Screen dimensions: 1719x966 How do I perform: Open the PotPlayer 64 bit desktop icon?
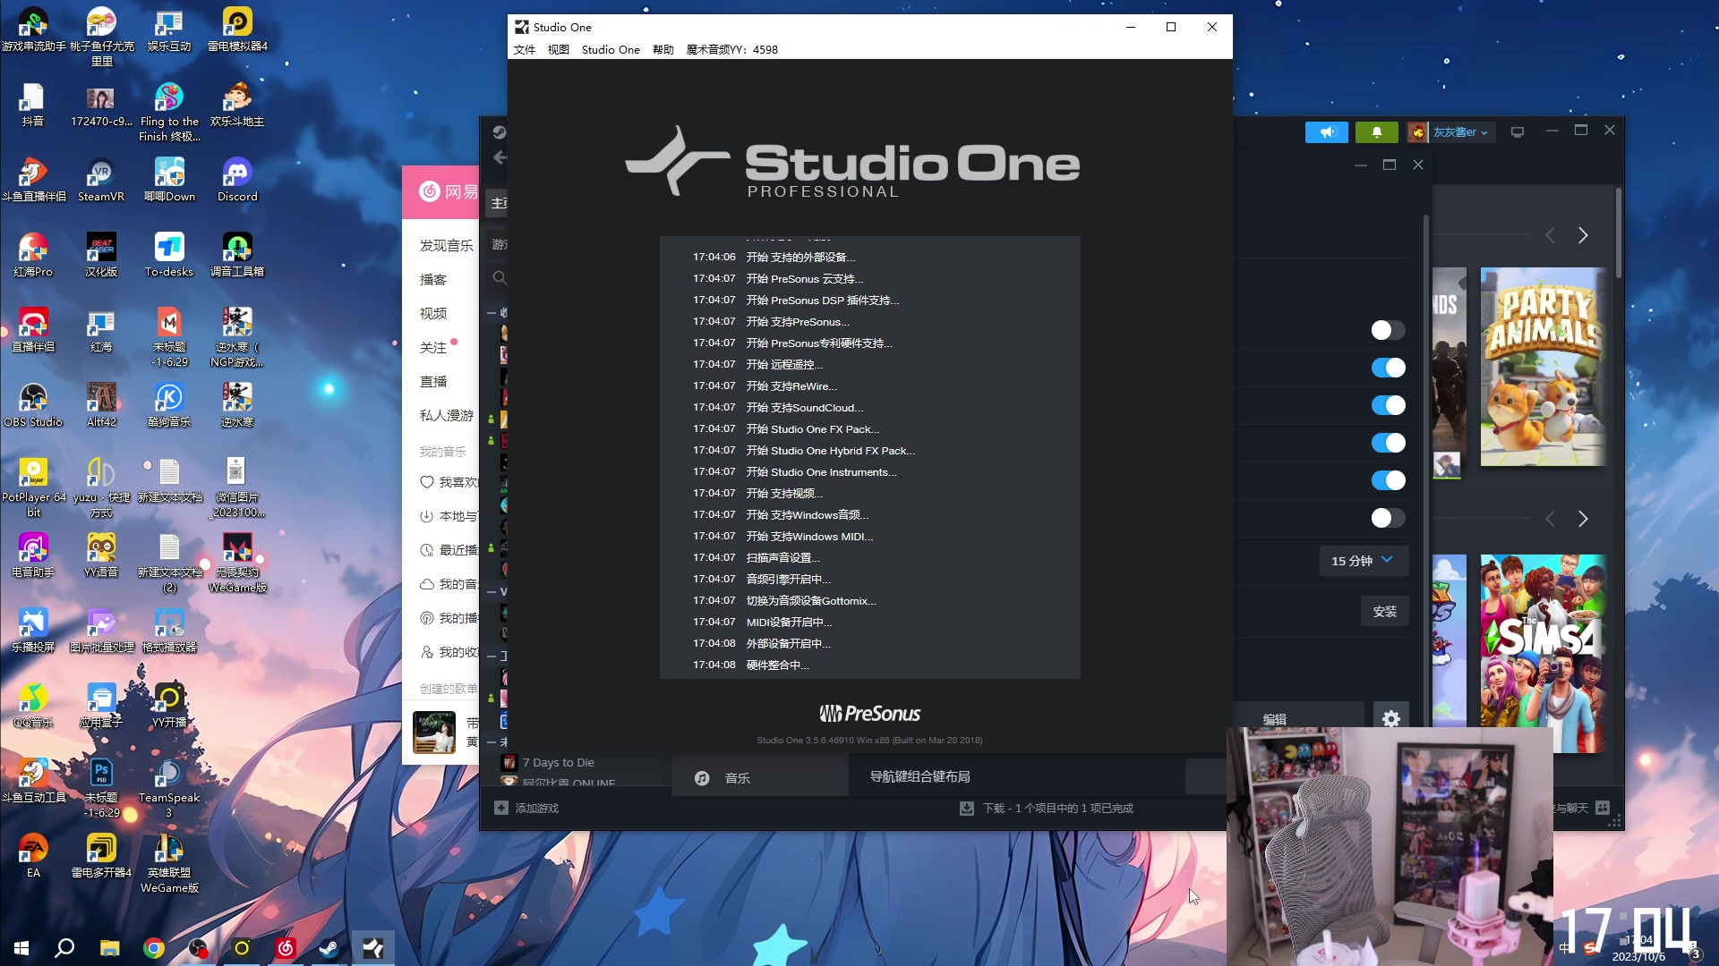pyautogui.click(x=33, y=487)
